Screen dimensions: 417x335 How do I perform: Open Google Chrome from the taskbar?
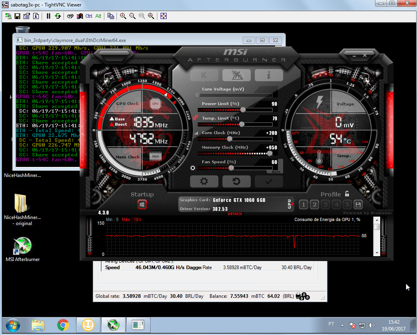[63, 325]
